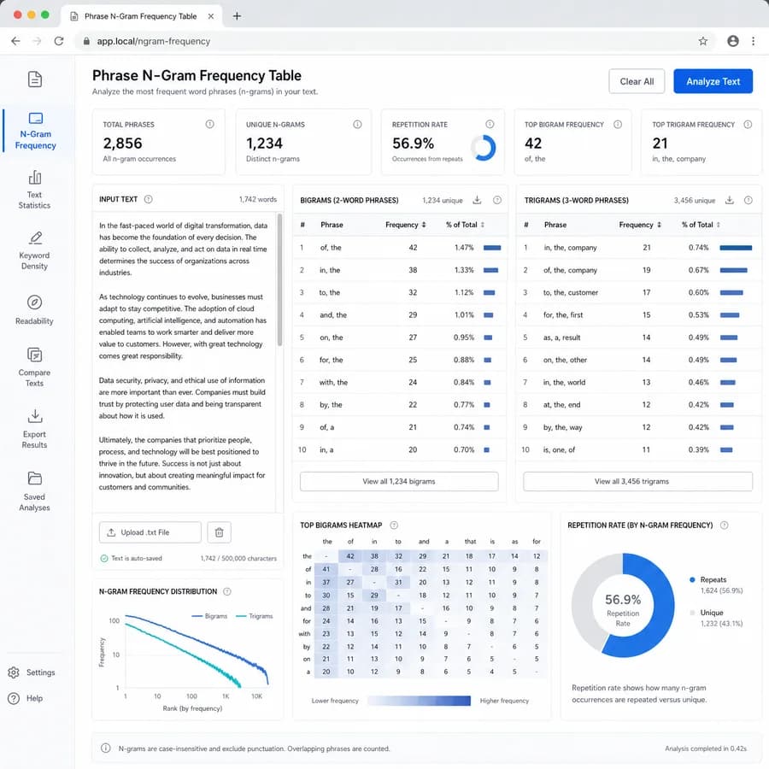Open Keyword Density from sidebar
This screenshot has width=769, height=769.
point(34,250)
